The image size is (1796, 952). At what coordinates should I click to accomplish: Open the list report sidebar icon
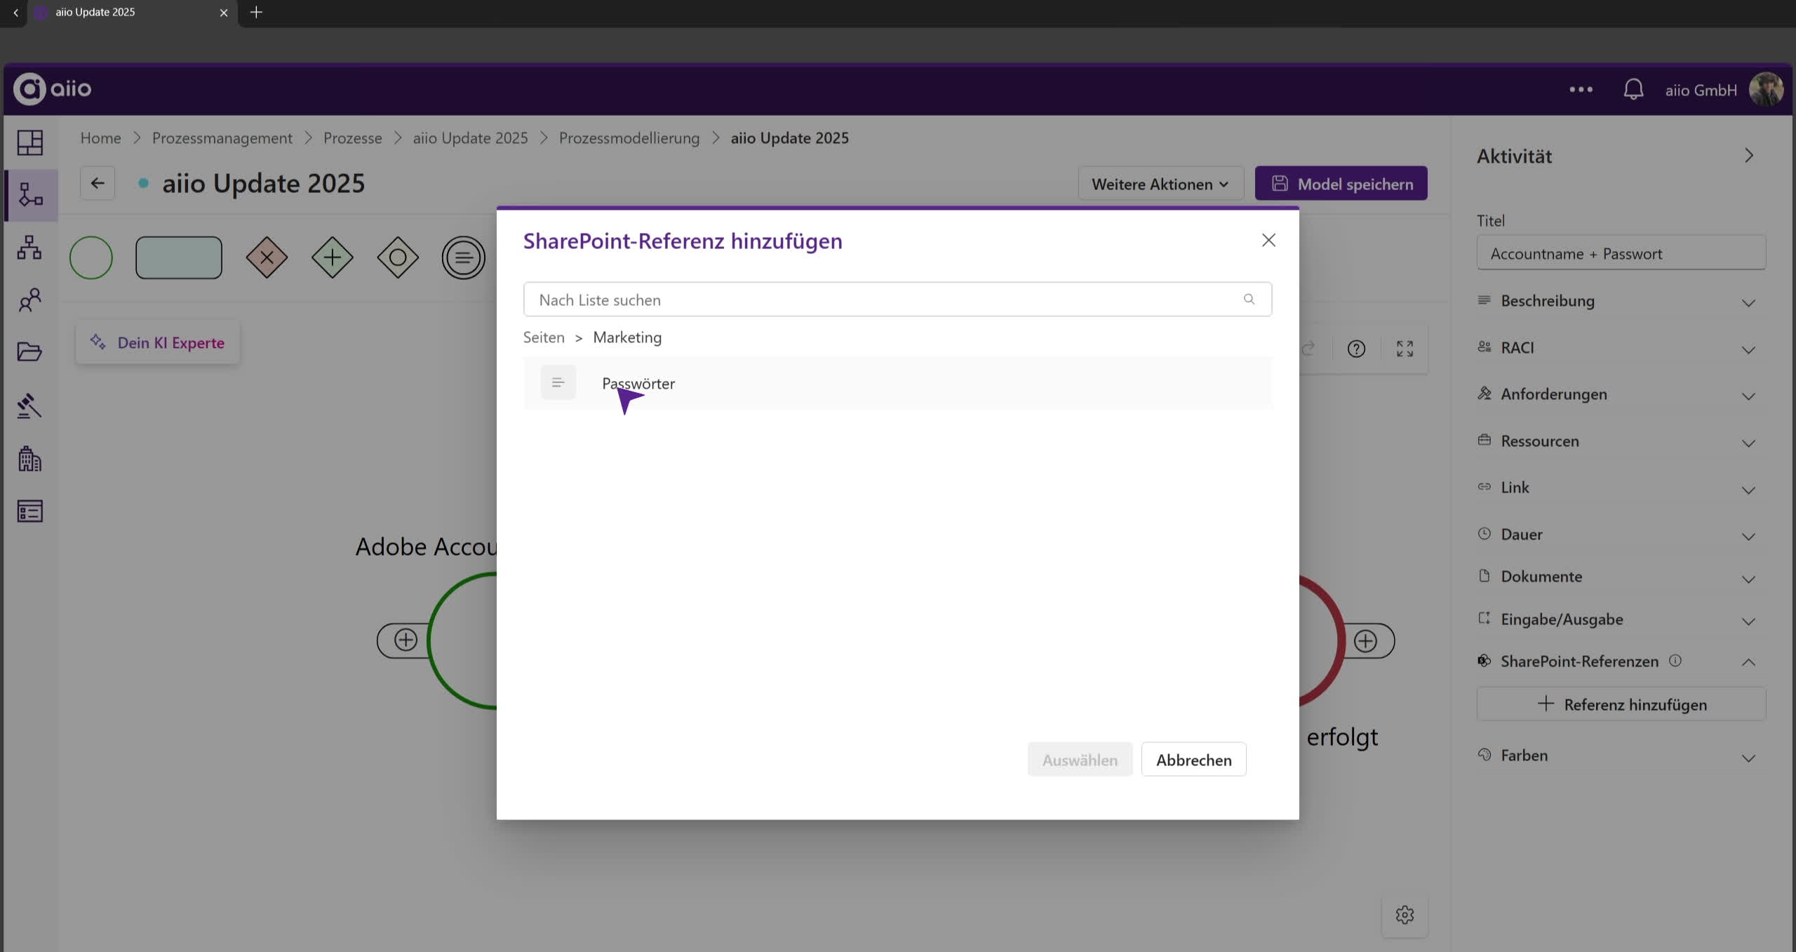coord(29,511)
